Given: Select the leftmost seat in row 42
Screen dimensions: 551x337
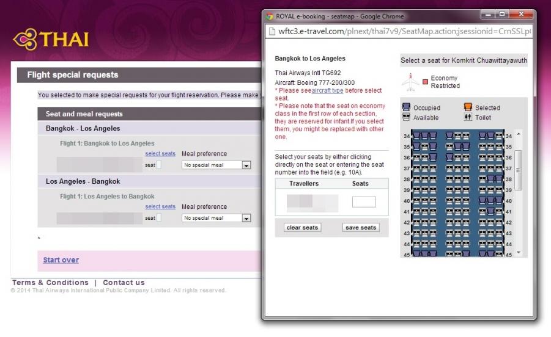Looking at the screenshot, I should click(x=416, y=222).
